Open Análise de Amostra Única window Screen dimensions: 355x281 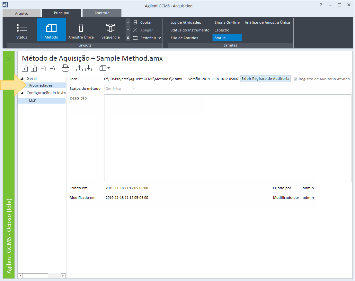pos(267,22)
